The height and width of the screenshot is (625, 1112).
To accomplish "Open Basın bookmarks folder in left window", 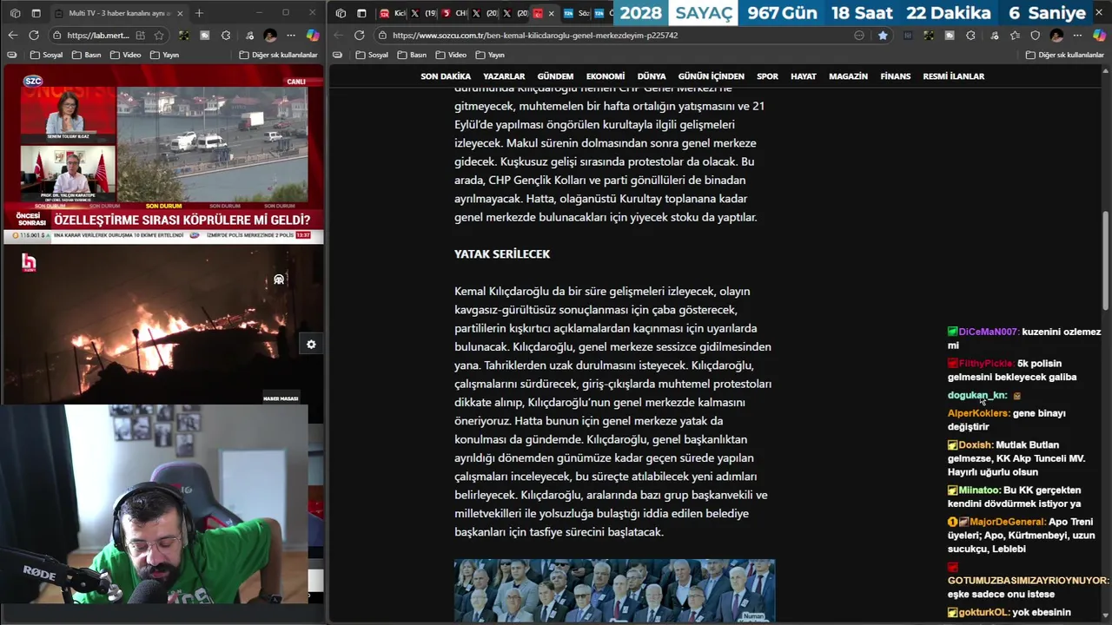I will click(x=87, y=55).
